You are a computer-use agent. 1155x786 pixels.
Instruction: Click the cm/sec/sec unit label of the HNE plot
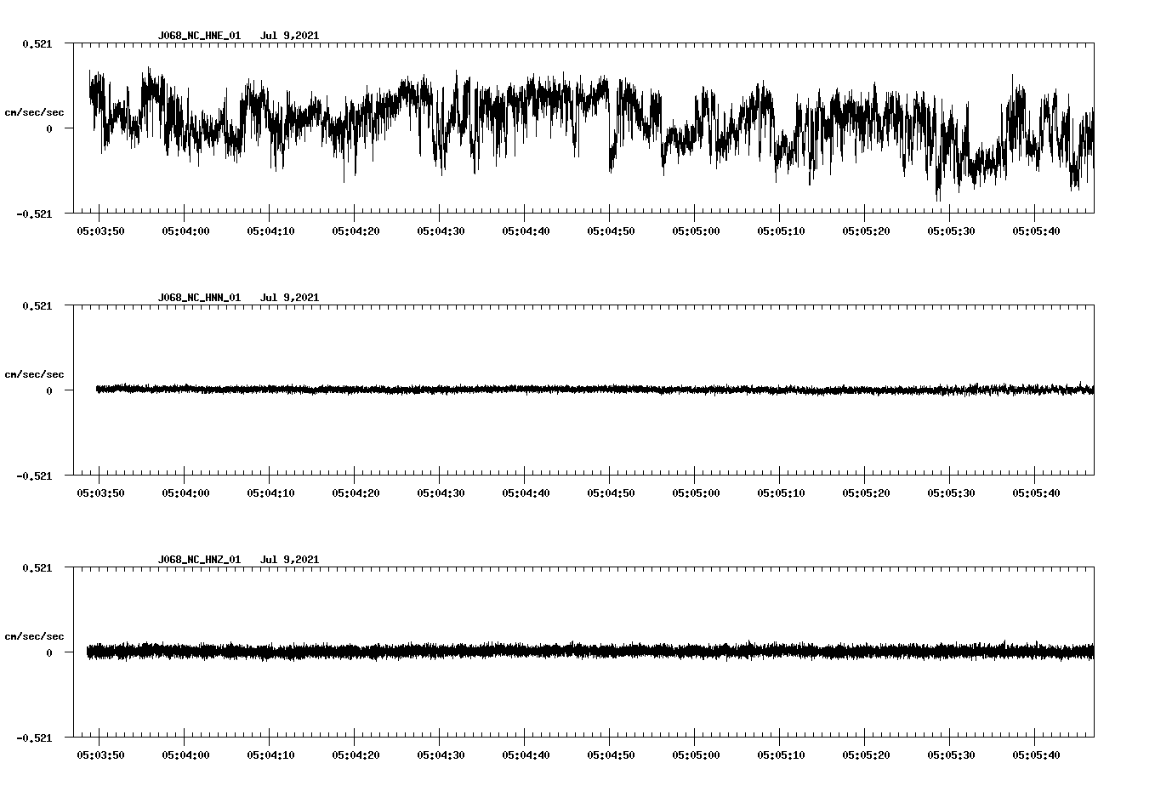pyautogui.click(x=34, y=112)
